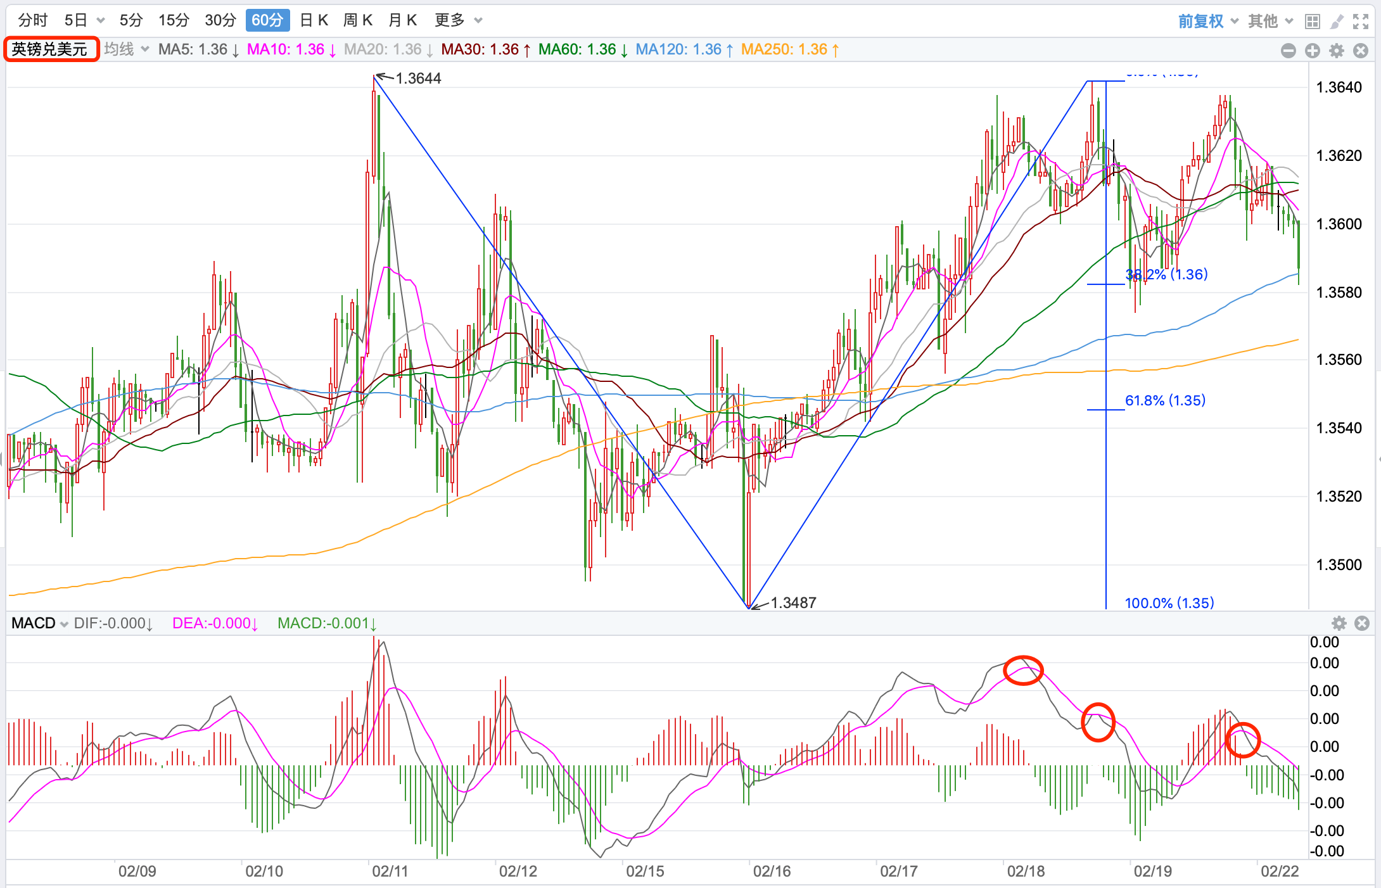
Task: Open the multi-chart grid layout icon
Action: pos(1313,22)
